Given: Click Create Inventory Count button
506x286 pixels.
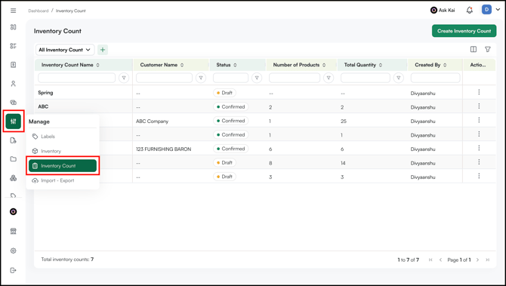Looking at the screenshot, I should pos(464,31).
